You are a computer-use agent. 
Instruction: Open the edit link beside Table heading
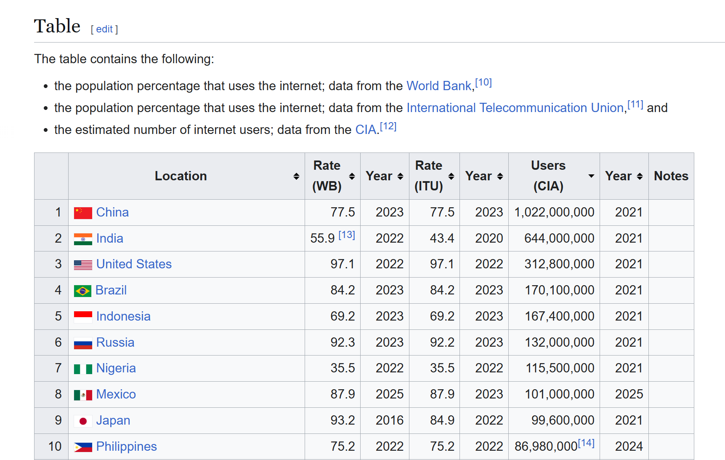(104, 29)
